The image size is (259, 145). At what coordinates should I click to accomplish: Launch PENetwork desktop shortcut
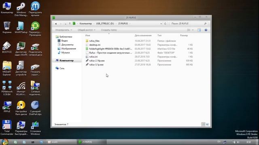coord(7,88)
